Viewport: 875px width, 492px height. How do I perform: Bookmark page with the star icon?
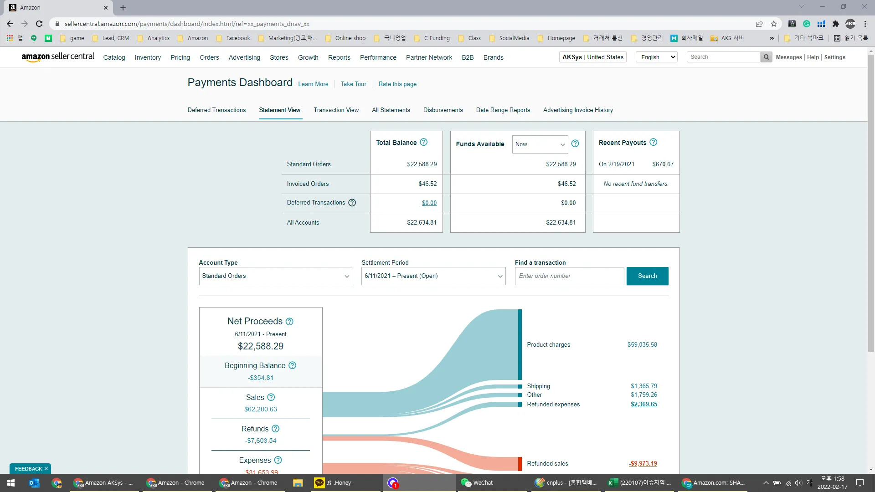(773, 24)
